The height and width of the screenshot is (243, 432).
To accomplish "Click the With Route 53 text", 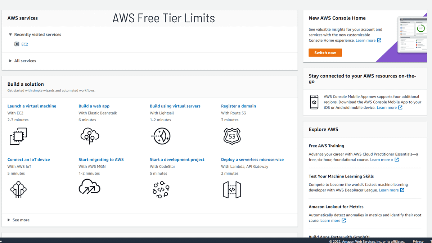I will [x=233, y=113].
